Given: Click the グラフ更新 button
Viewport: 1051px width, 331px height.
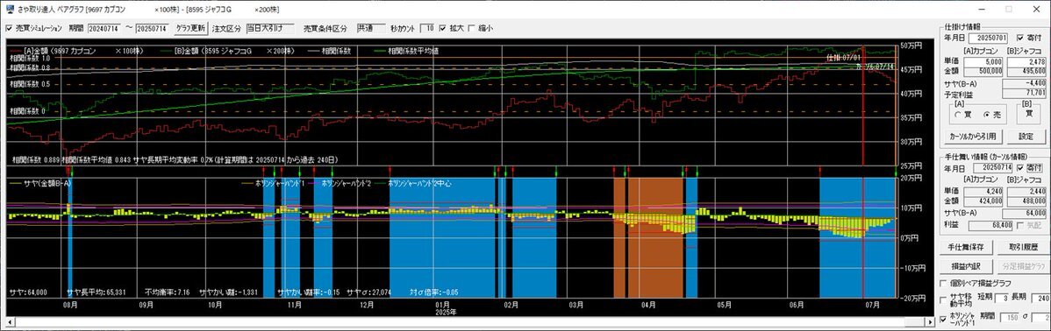Looking at the screenshot, I should click(x=191, y=28).
